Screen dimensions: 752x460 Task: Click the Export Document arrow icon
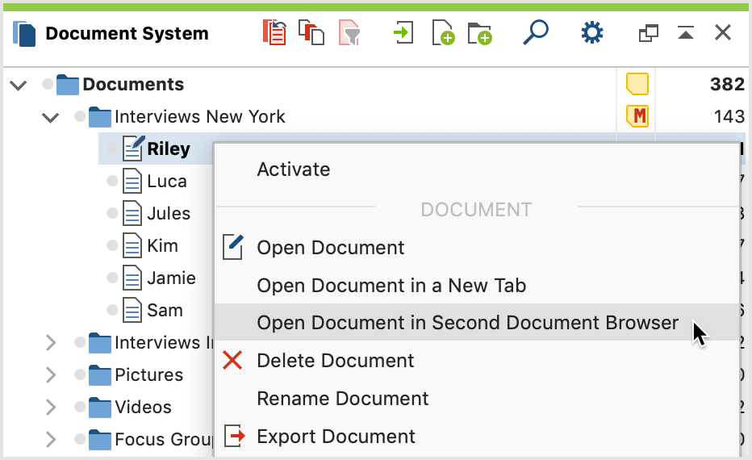pos(234,436)
